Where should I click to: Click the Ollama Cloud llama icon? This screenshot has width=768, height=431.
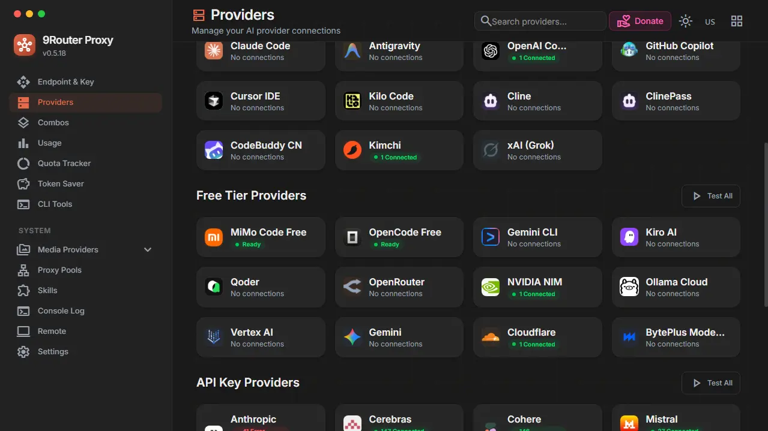pyautogui.click(x=629, y=287)
